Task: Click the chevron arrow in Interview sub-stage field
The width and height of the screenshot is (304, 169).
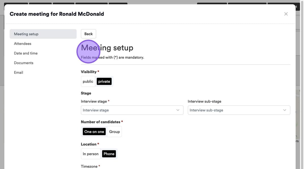Action: [x=285, y=110]
